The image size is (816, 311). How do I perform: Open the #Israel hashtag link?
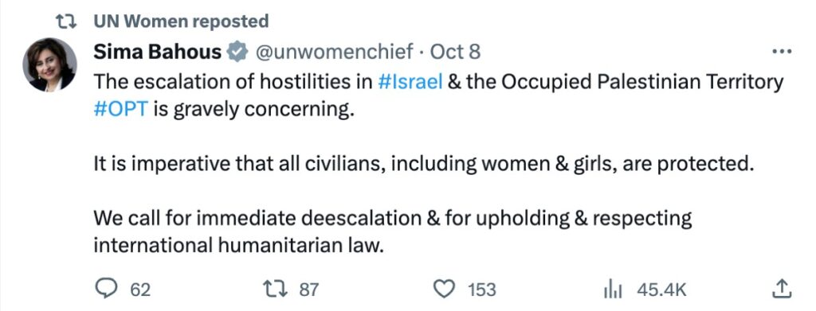pos(411,82)
